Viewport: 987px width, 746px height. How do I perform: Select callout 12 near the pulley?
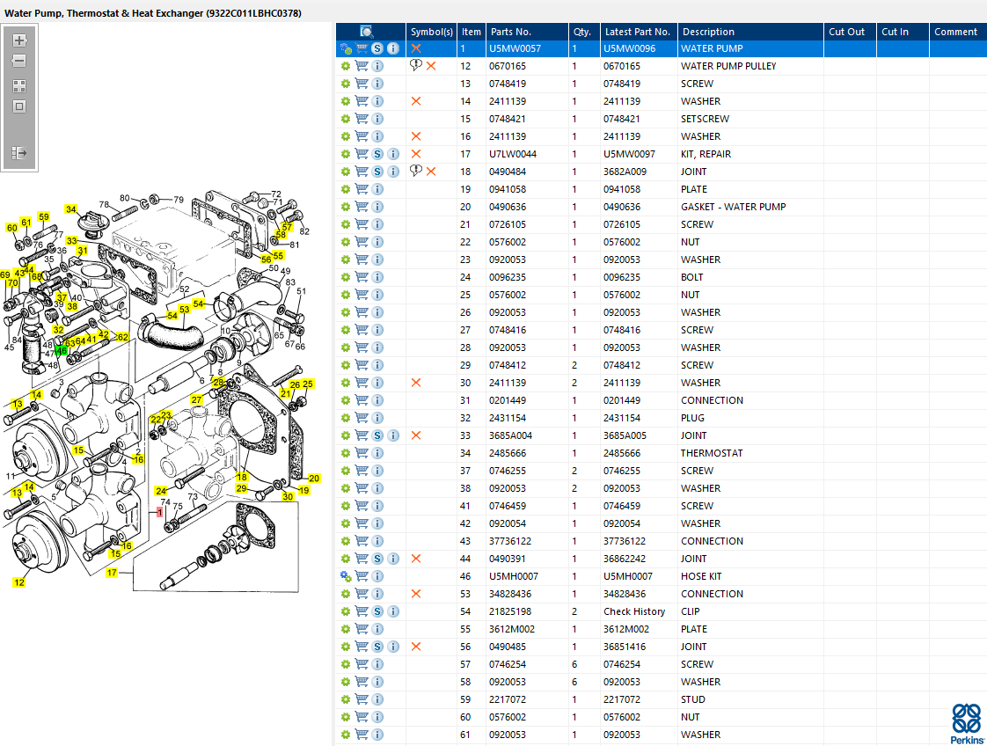coord(19,582)
